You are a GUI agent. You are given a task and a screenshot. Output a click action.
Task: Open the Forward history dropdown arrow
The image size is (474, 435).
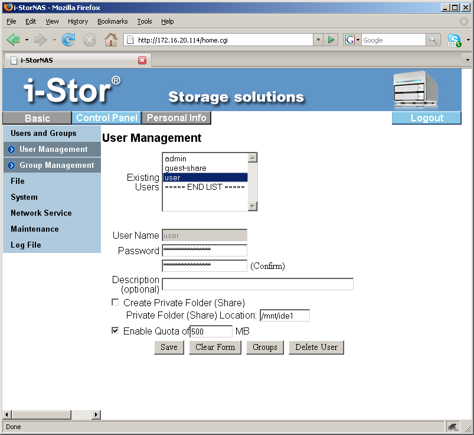click(54, 40)
